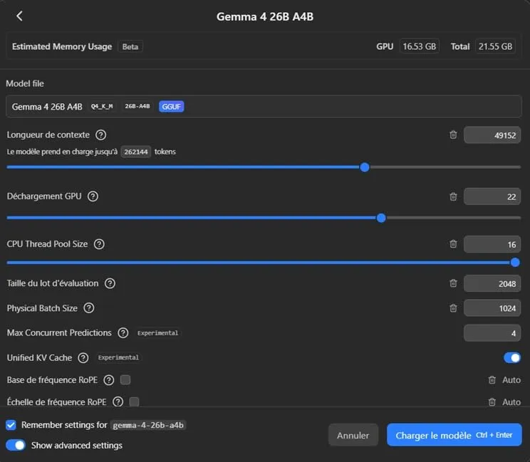Image resolution: width=530 pixels, height=462 pixels.
Task: Click the Total memory value 21.55 GB
Action: click(x=495, y=46)
